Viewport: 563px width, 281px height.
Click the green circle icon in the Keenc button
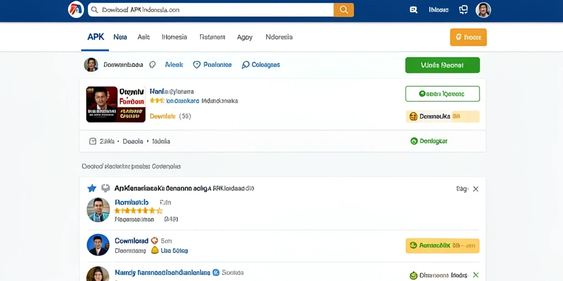click(x=422, y=94)
